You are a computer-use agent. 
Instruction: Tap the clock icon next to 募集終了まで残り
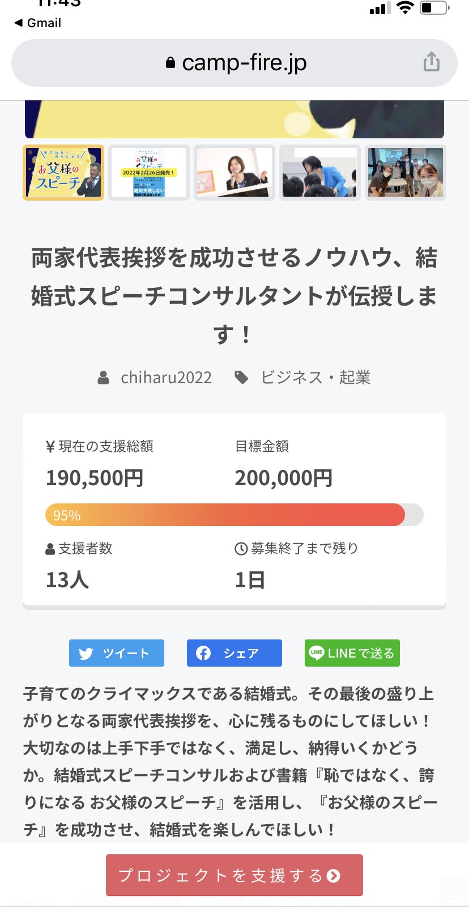point(241,548)
